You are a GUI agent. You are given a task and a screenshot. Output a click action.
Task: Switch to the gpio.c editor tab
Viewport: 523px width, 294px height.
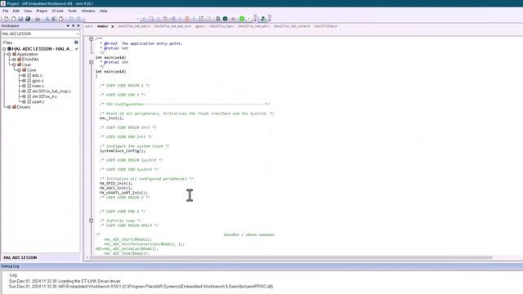200,26
